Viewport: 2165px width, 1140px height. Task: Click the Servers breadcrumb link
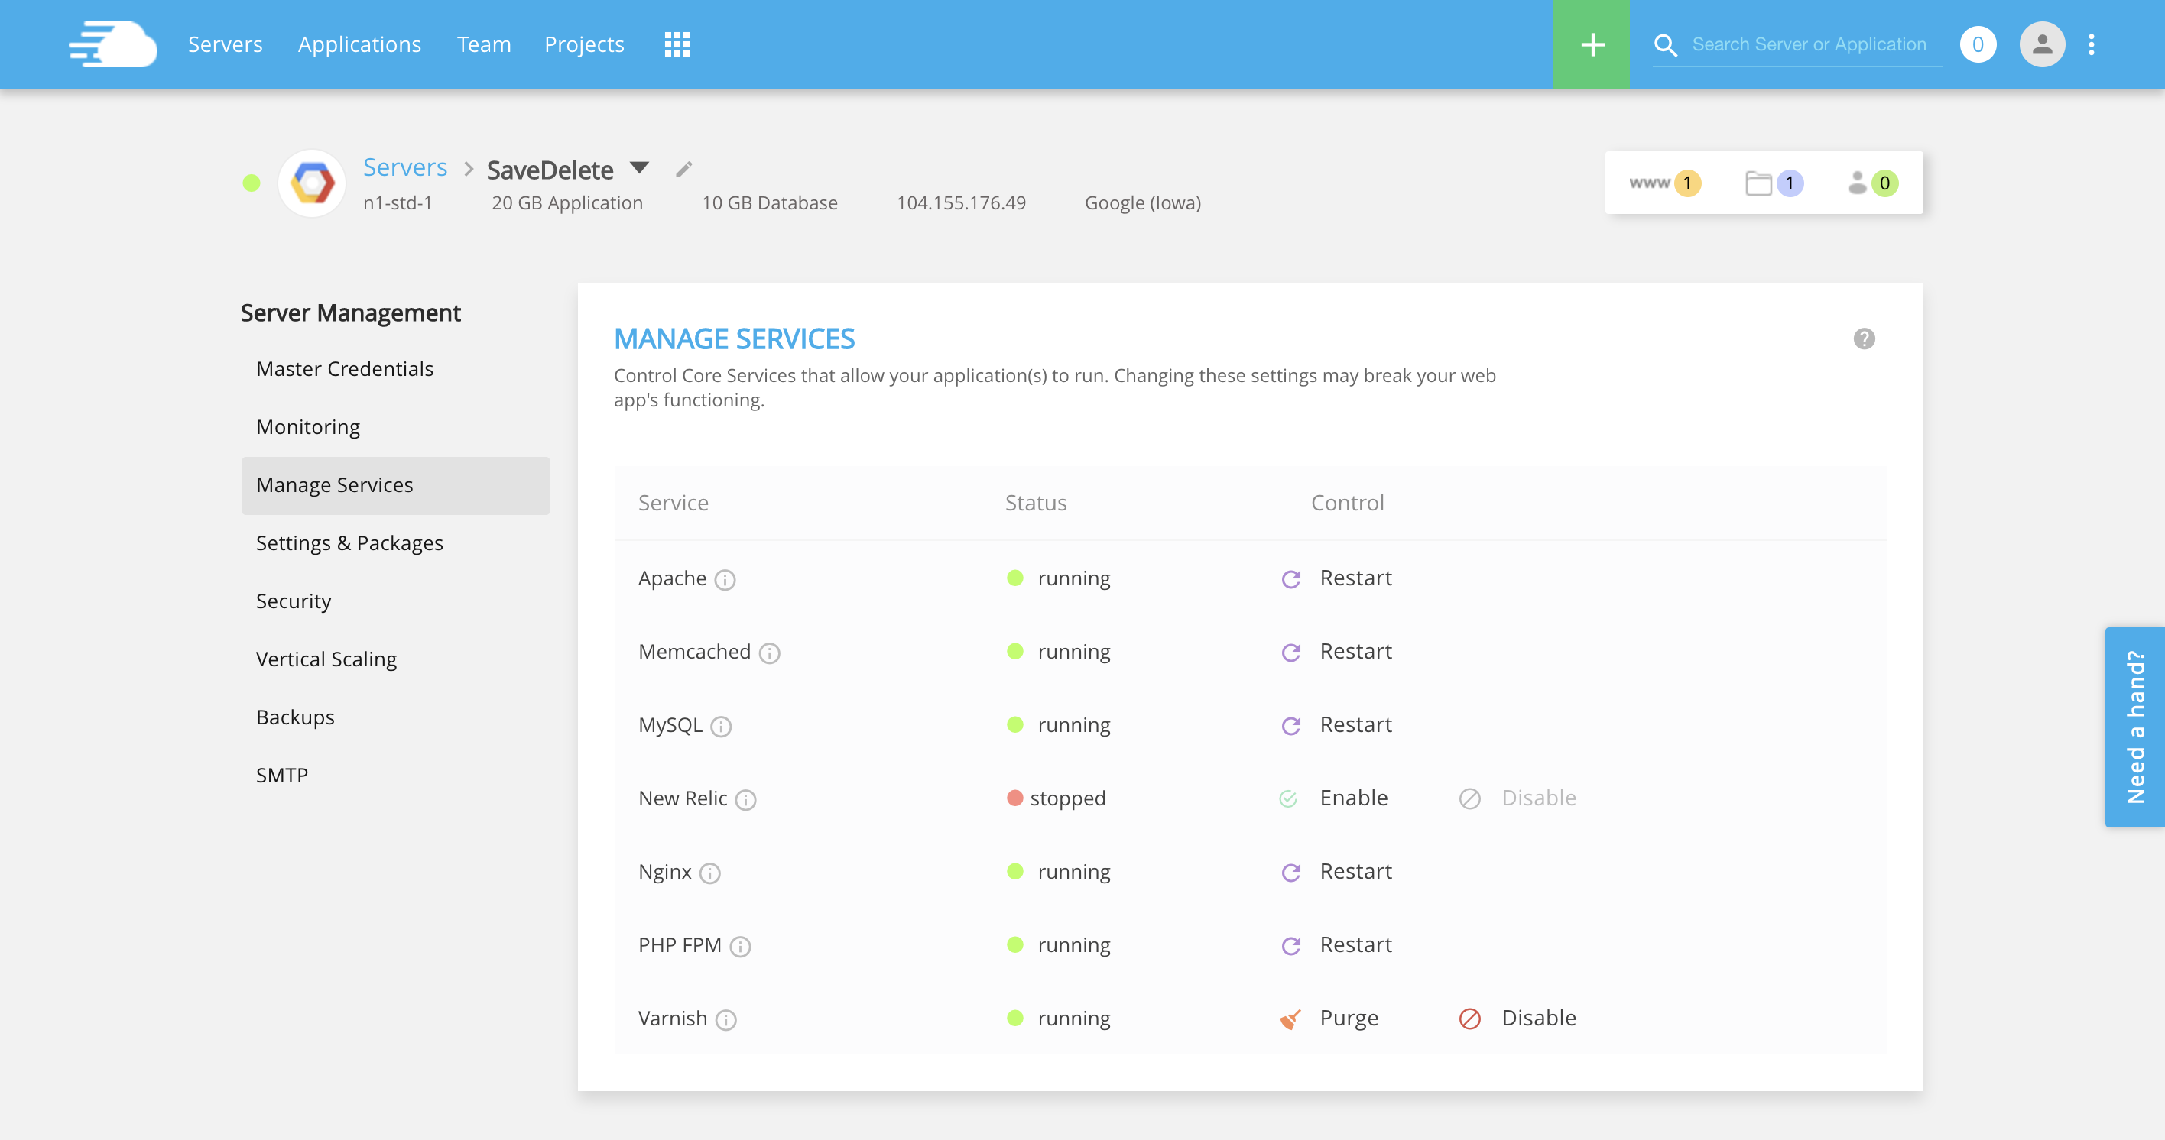tap(404, 167)
